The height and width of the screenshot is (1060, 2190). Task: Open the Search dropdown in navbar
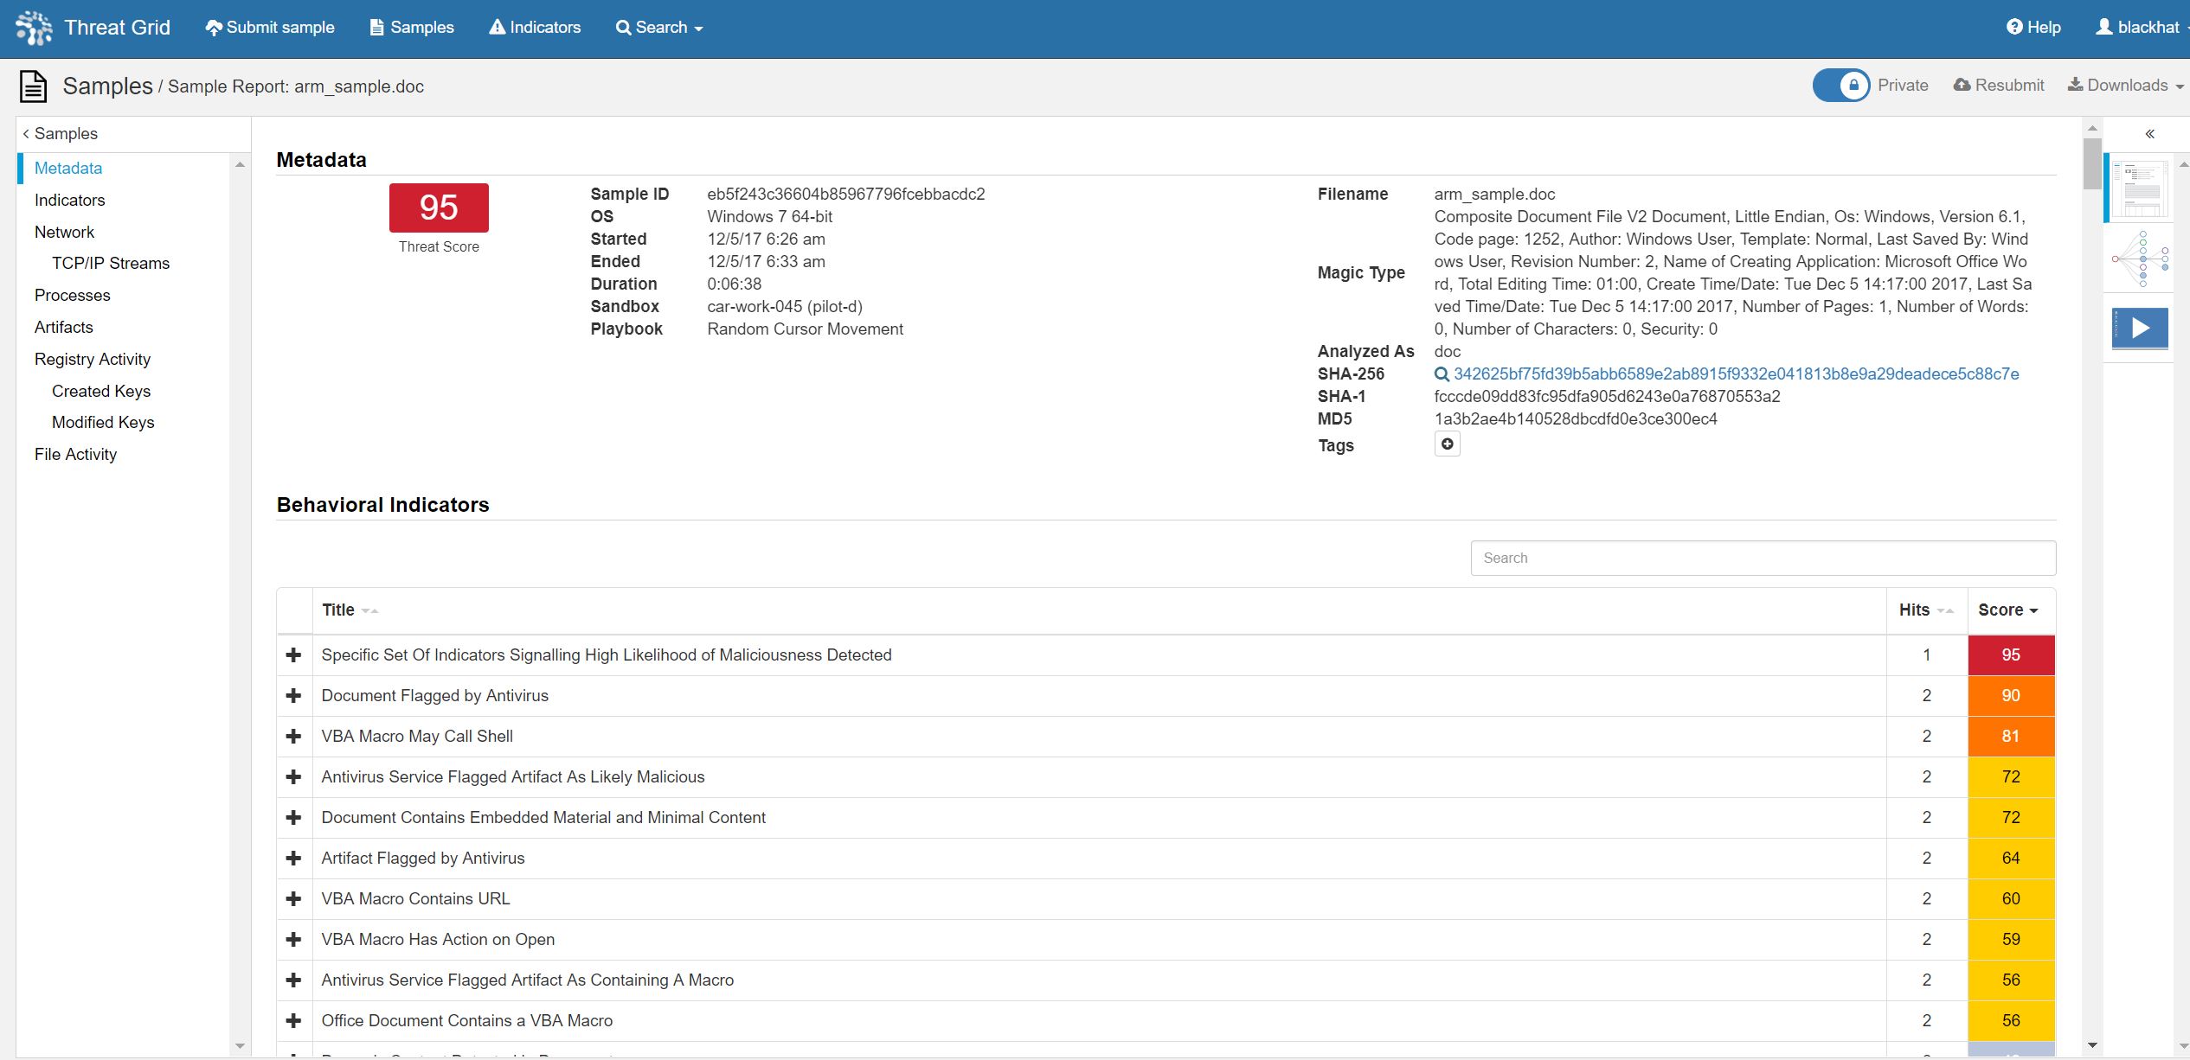659,28
